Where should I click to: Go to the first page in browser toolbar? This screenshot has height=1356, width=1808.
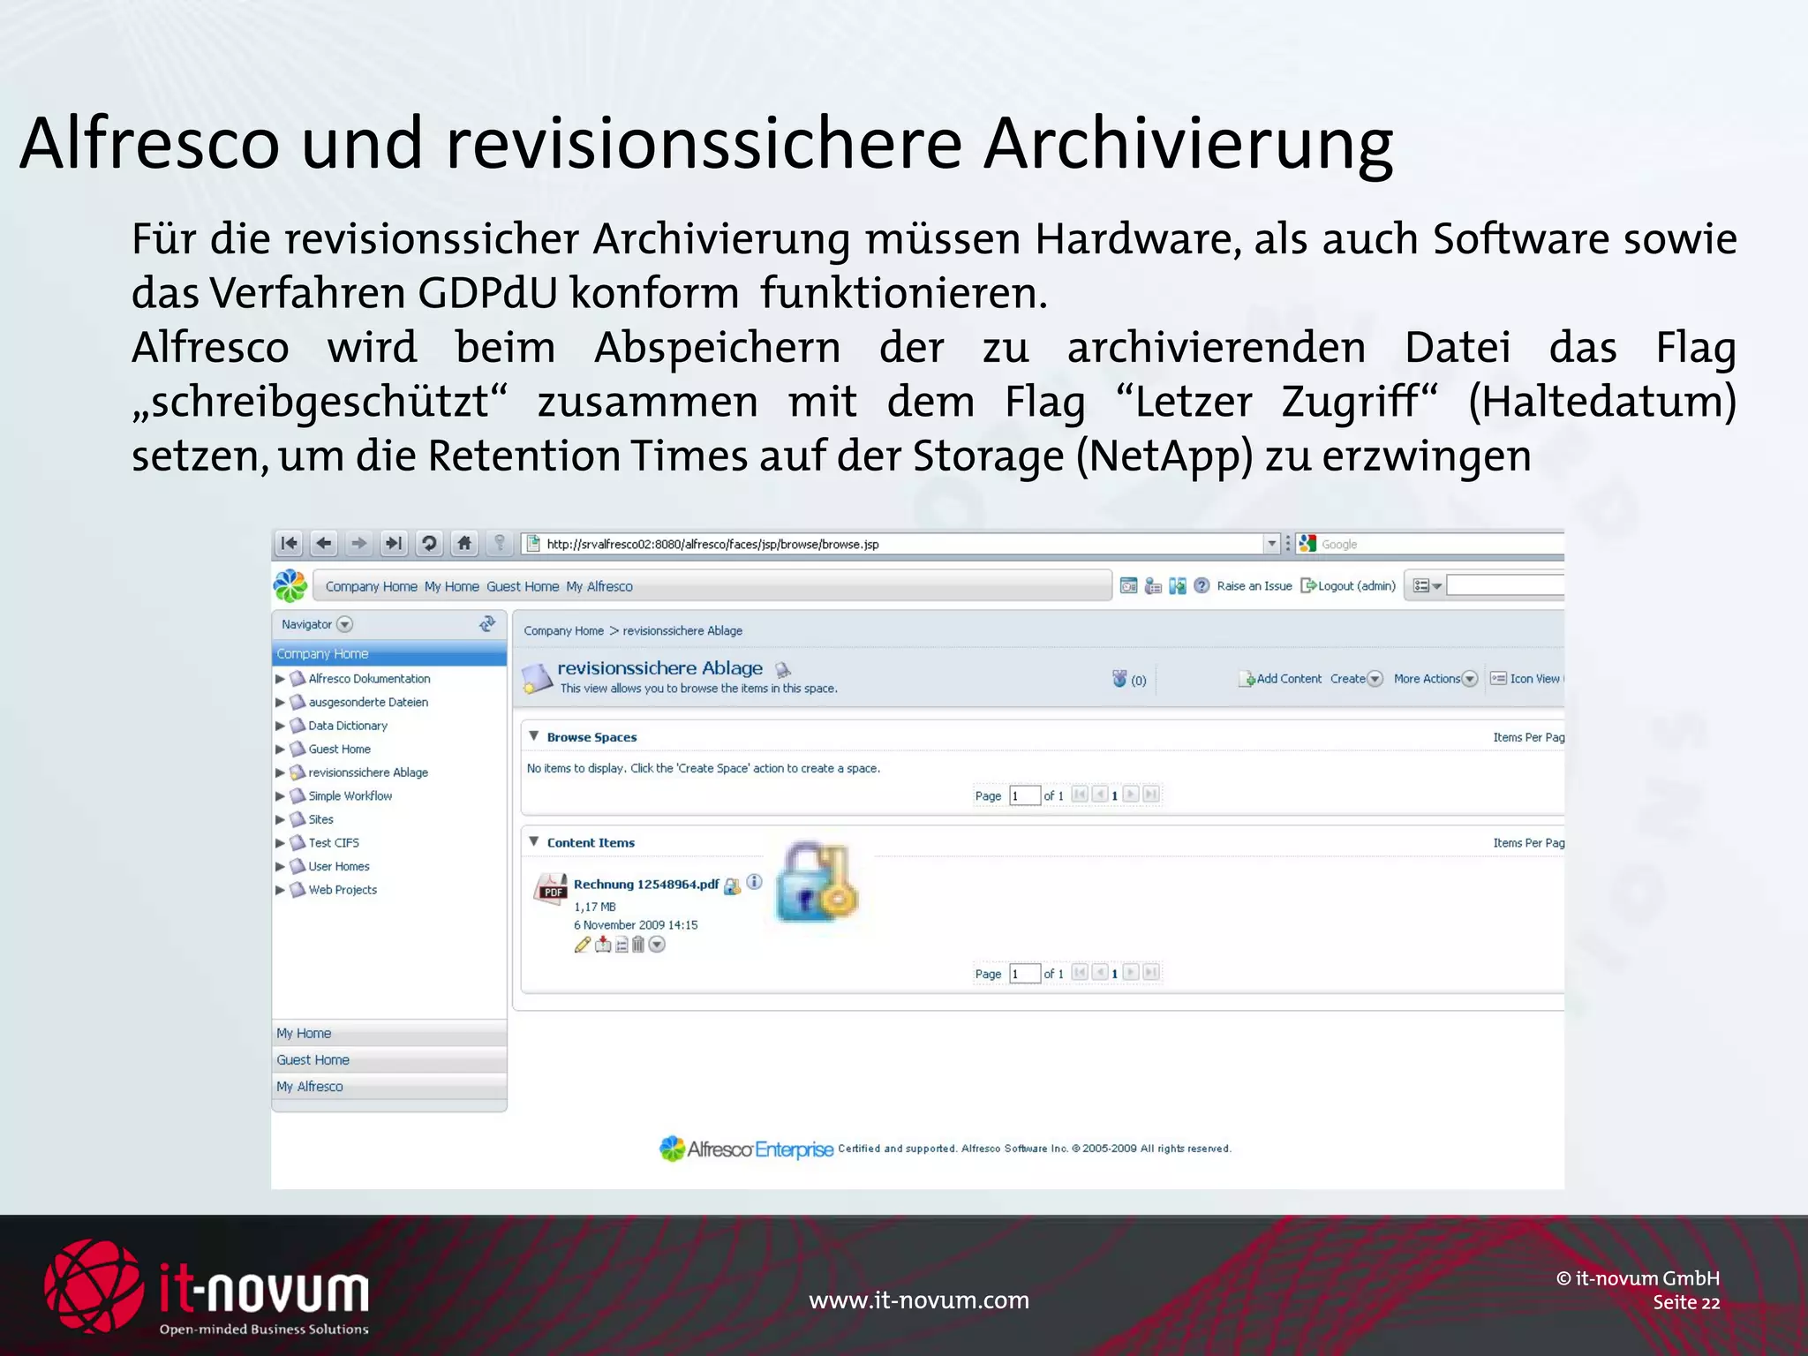(289, 544)
